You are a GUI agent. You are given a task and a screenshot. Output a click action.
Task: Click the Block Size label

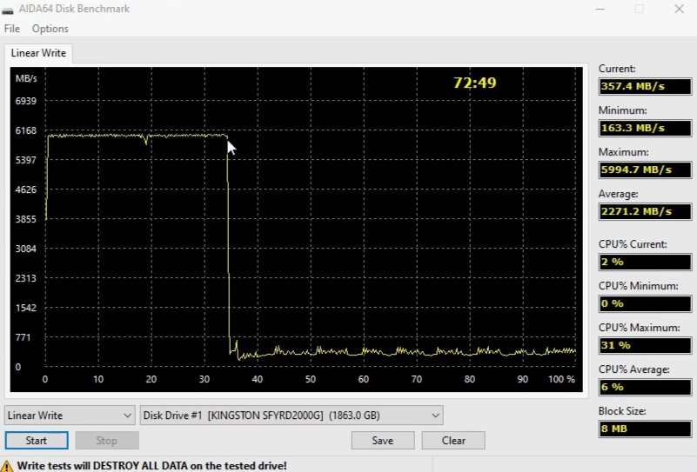tap(622, 411)
